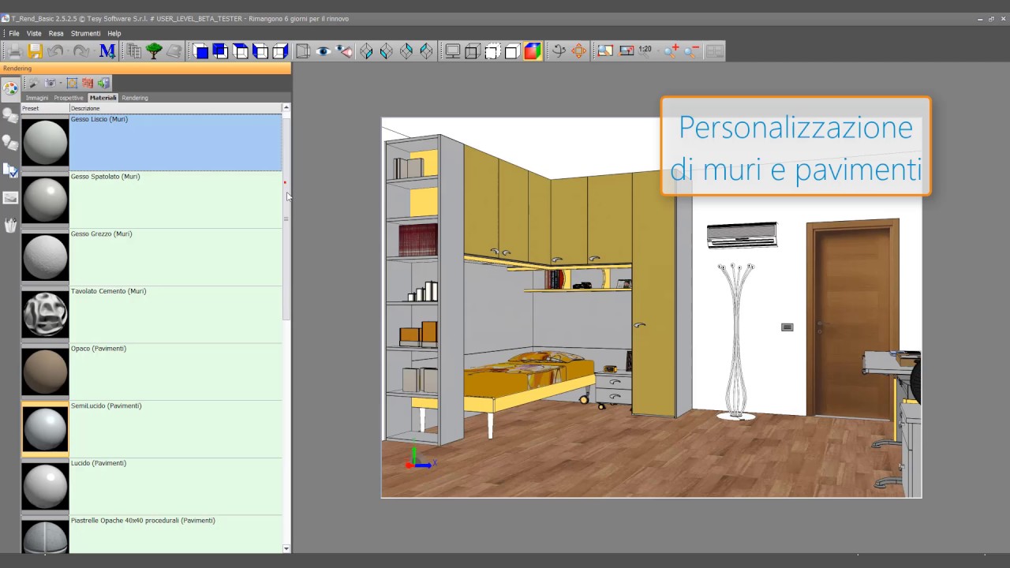The height and width of the screenshot is (568, 1010).
Task: Click the flashlight icon in Rendering toolbar
Action: (34, 83)
